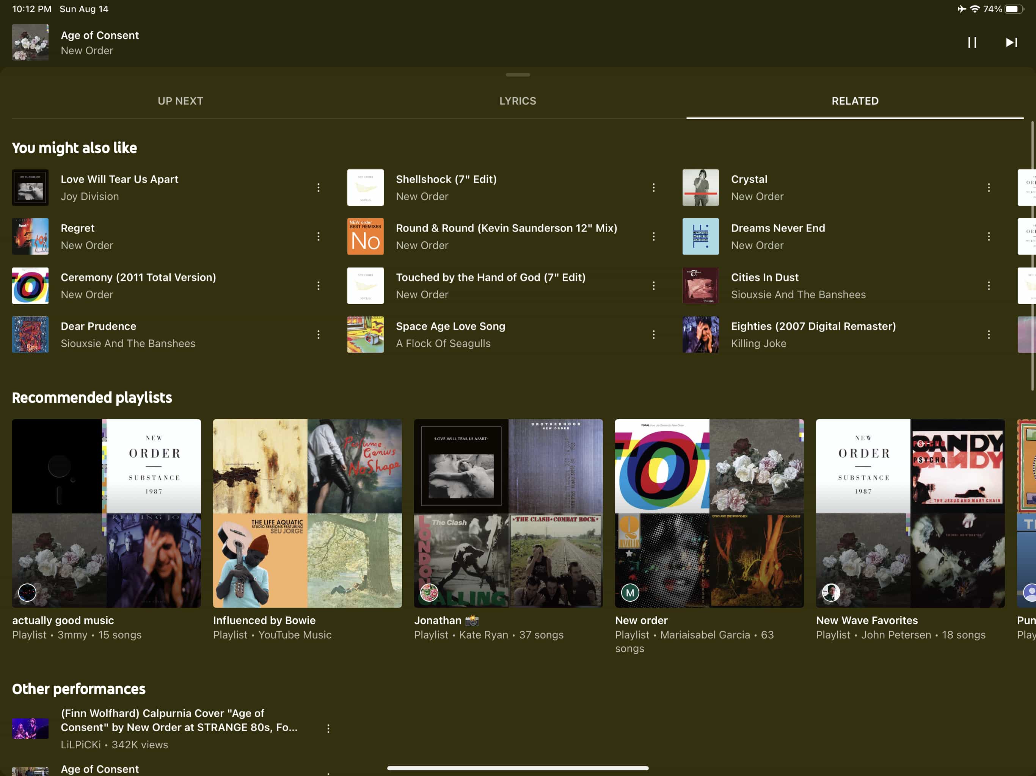Pause the currently playing song
The height and width of the screenshot is (776, 1036).
pyautogui.click(x=972, y=42)
